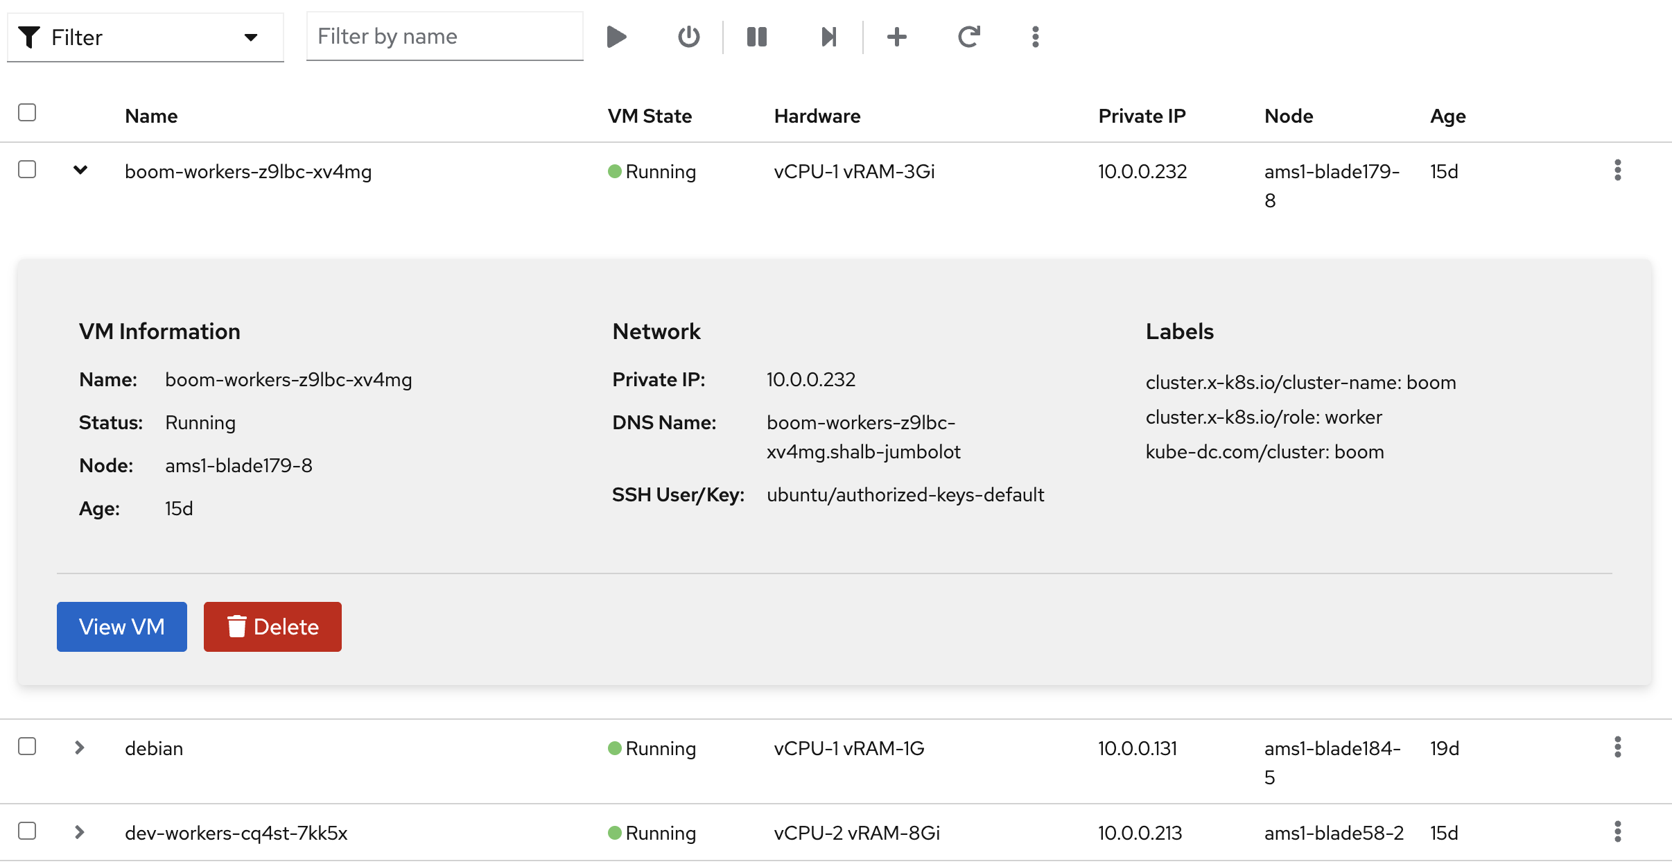Expand the dev-workers-cq4st-7kk5x row

tap(80, 832)
